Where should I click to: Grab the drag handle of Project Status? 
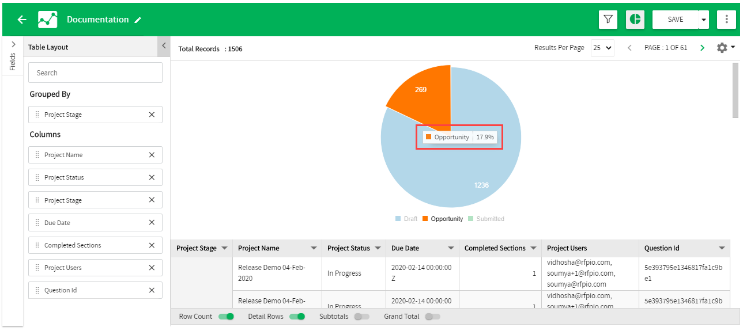[37, 177]
